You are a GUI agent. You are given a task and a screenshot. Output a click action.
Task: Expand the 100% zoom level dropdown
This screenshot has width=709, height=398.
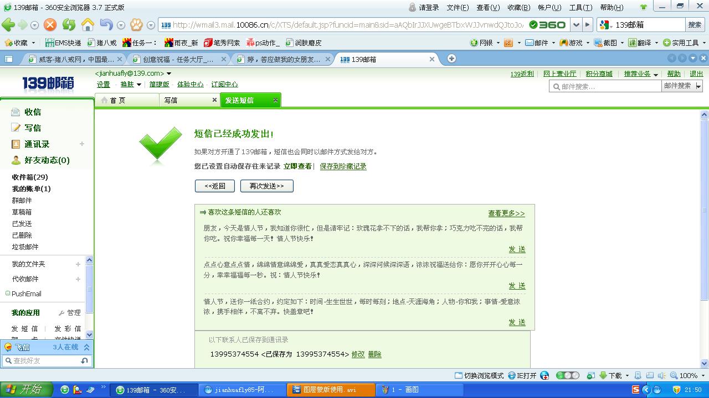702,376
